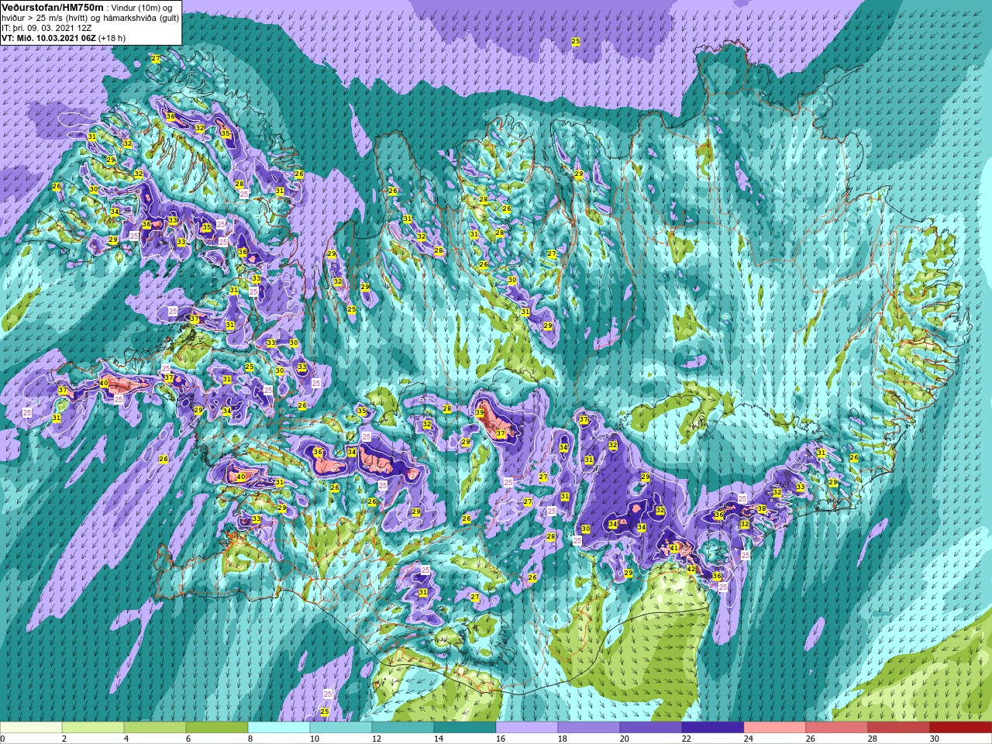Screen dimensions: 992x744
Task: Click the color bar tick label 14
Action: (x=439, y=739)
